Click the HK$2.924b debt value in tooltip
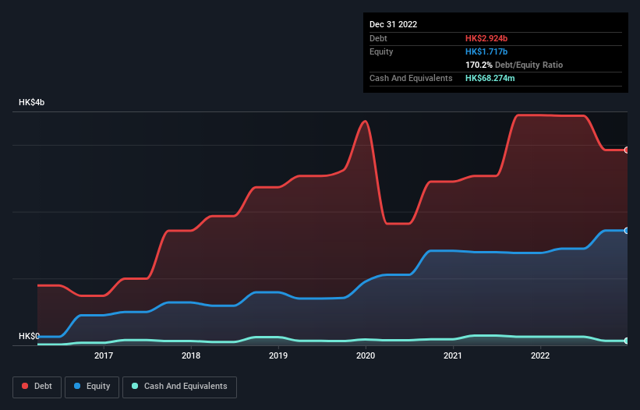 click(x=486, y=38)
